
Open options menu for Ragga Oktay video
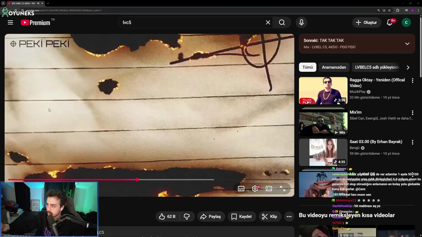click(412, 80)
